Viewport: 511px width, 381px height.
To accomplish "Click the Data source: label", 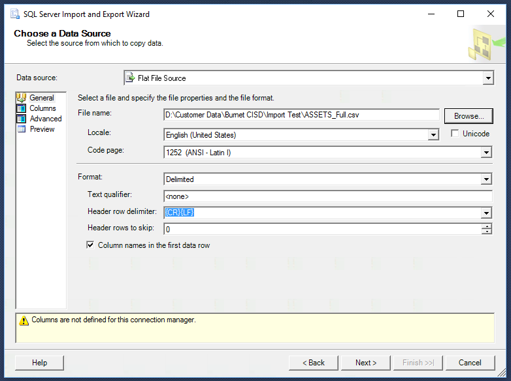I will tap(37, 78).
